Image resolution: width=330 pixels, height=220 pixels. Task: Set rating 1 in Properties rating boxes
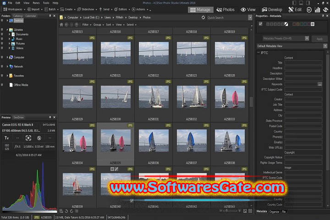[268, 24]
